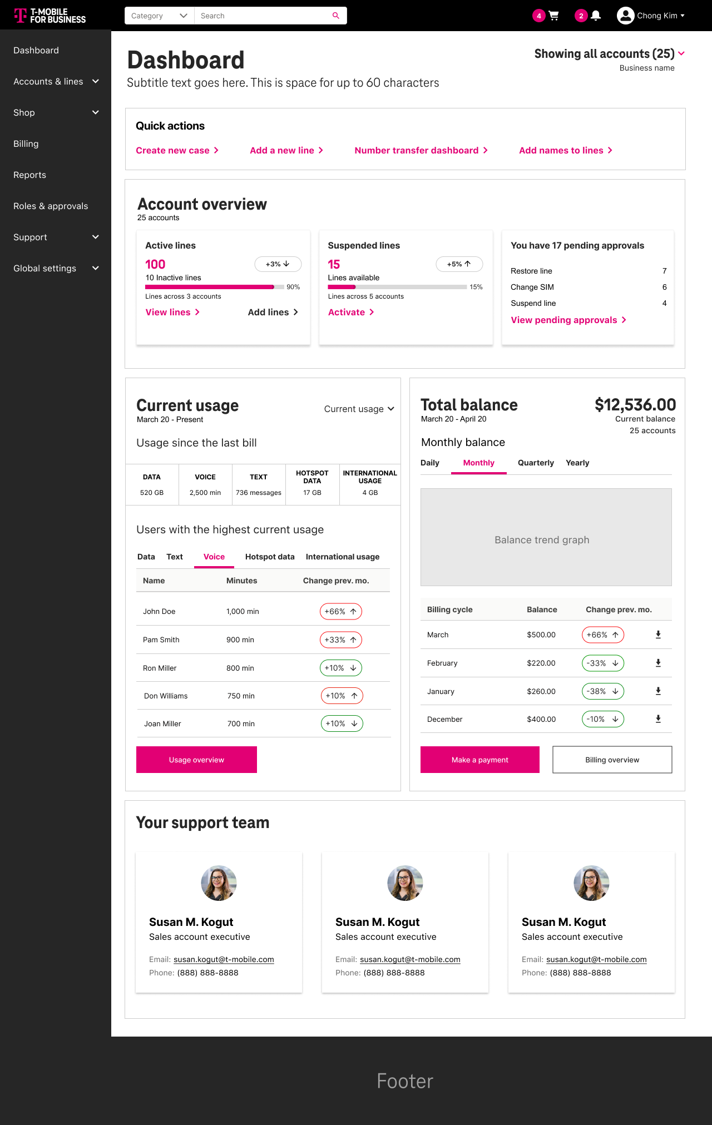This screenshot has width=712, height=1125.
Task: Click the search magnifier icon
Action: [x=336, y=16]
